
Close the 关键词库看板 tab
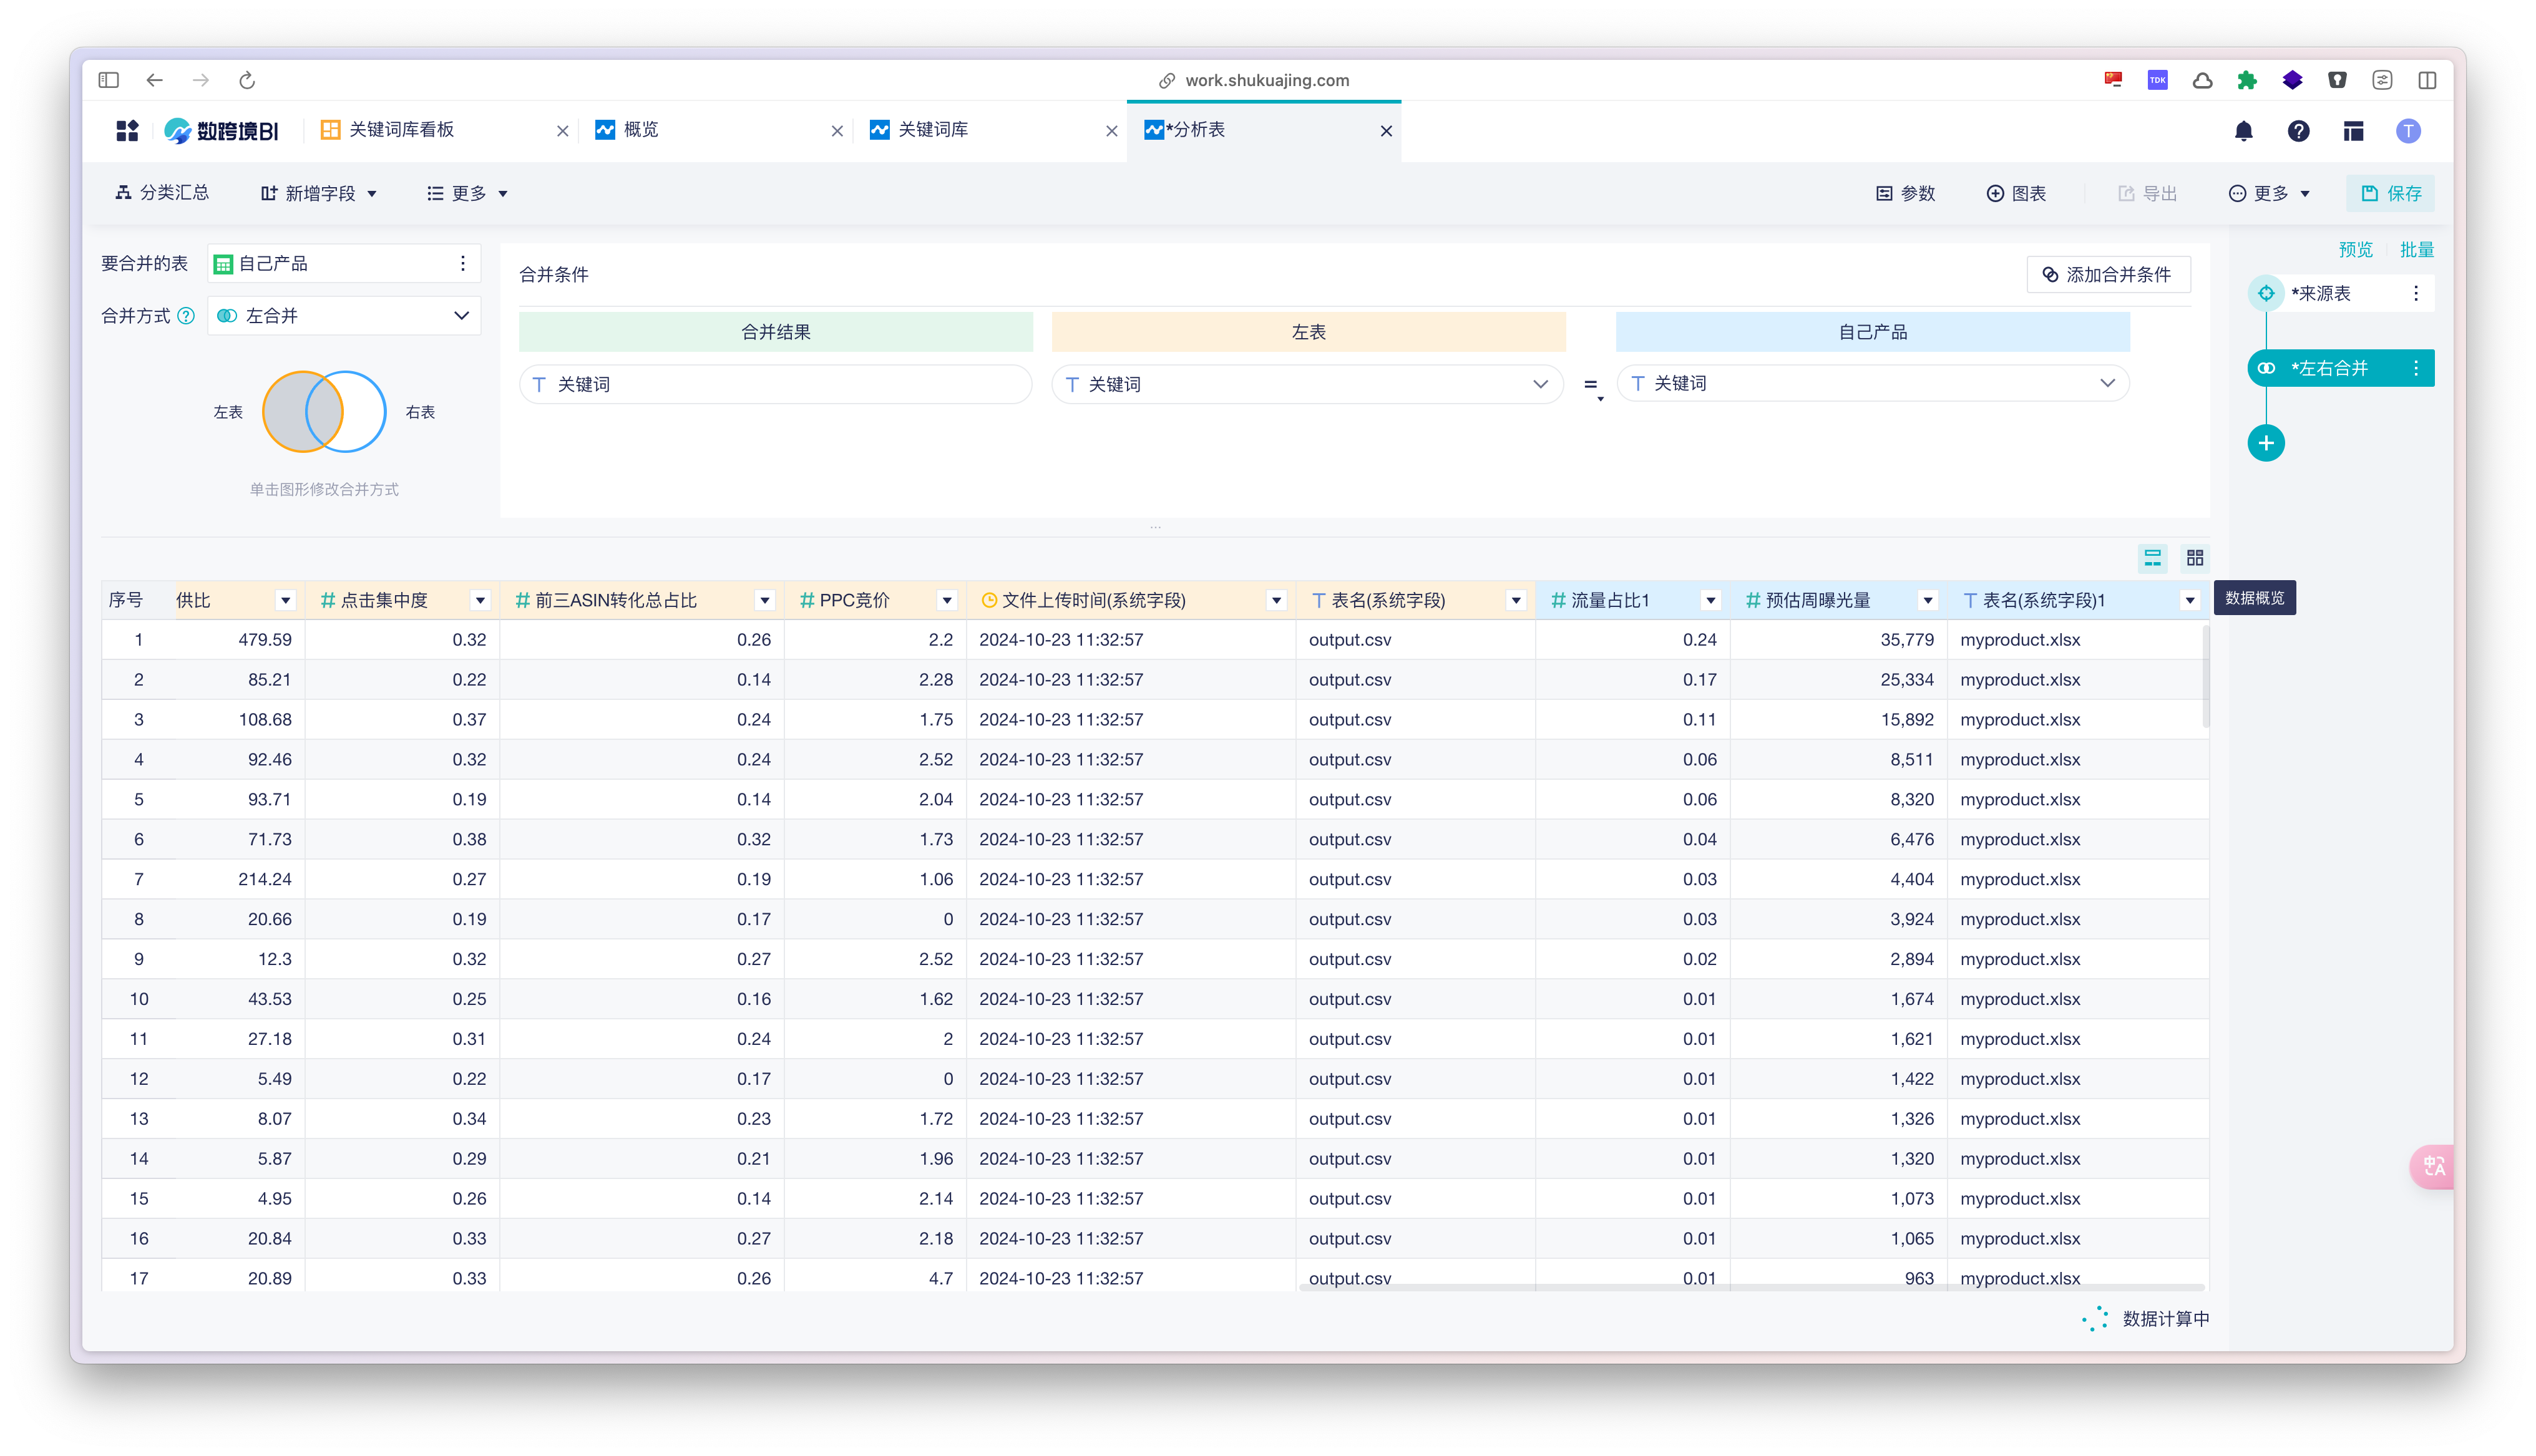coord(562,131)
